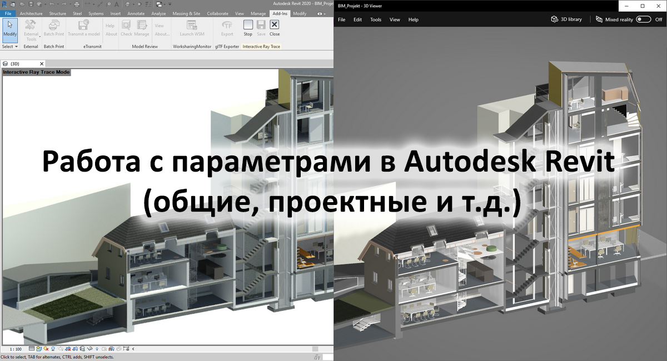Open the 3D library in 3D Viewer

[566, 19]
